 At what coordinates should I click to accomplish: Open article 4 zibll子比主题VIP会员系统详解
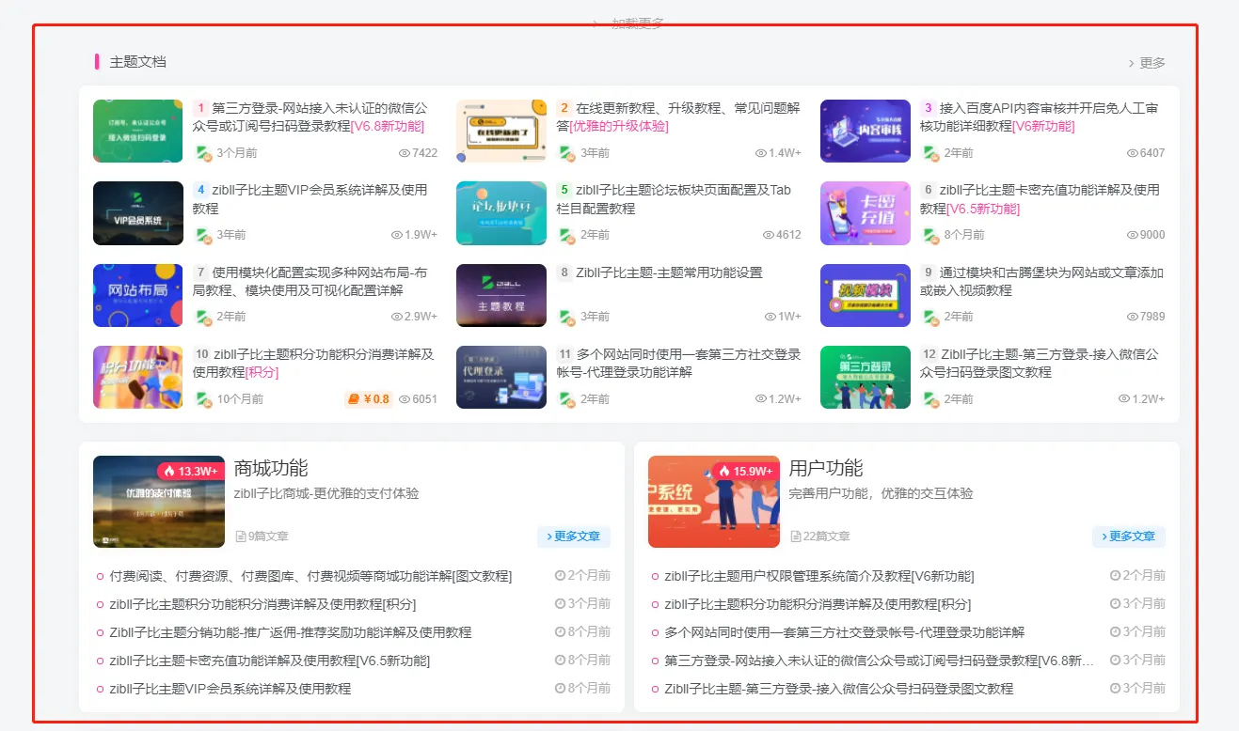coord(310,199)
